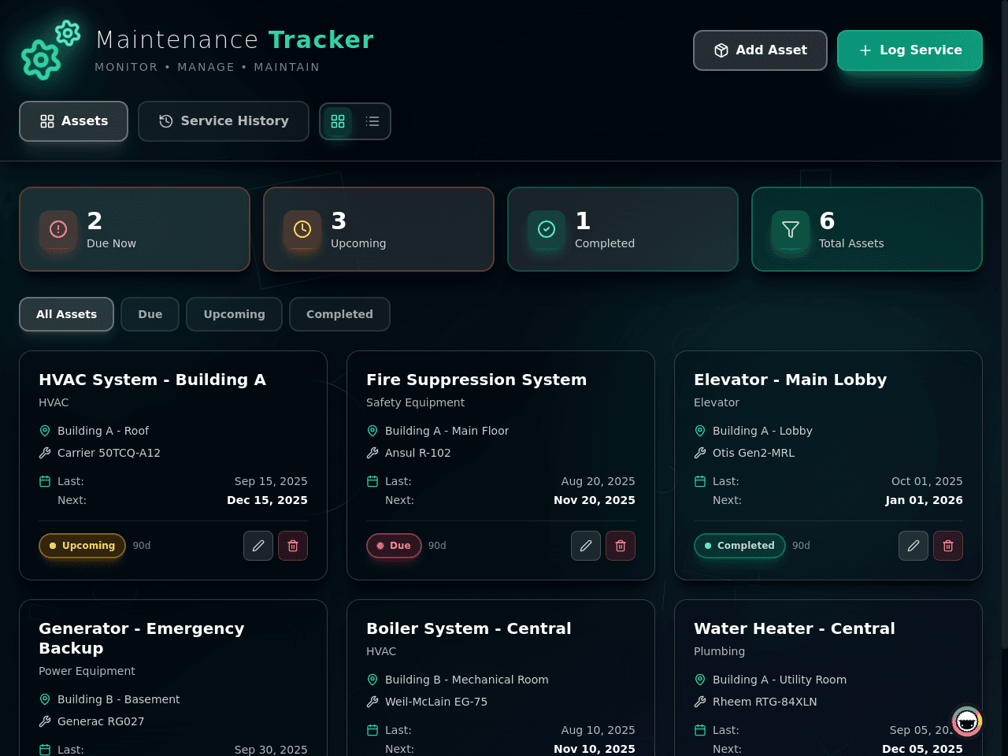The height and width of the screenshot is (756, 1008).
Task: Click the Upcoming status badge on HVAC System
Action: tap(82, 546)
